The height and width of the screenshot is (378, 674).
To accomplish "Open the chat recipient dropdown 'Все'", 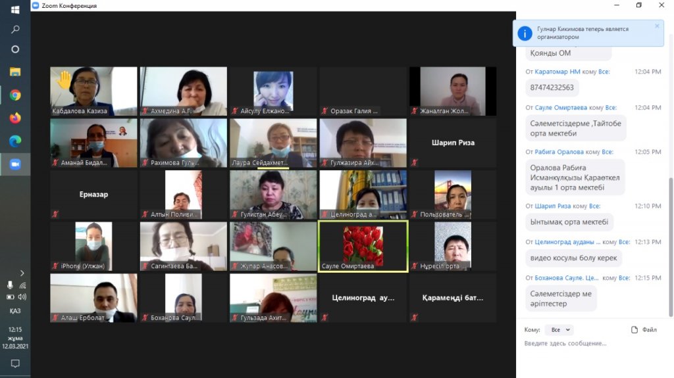I will (x=559, y=330).
